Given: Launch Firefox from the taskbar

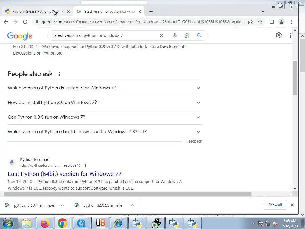Looking at the screenshot, I should [45, 223].
